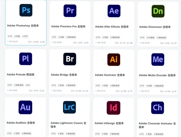Open the Adobe Photoshop 全版本 title

tap(23, 26)
